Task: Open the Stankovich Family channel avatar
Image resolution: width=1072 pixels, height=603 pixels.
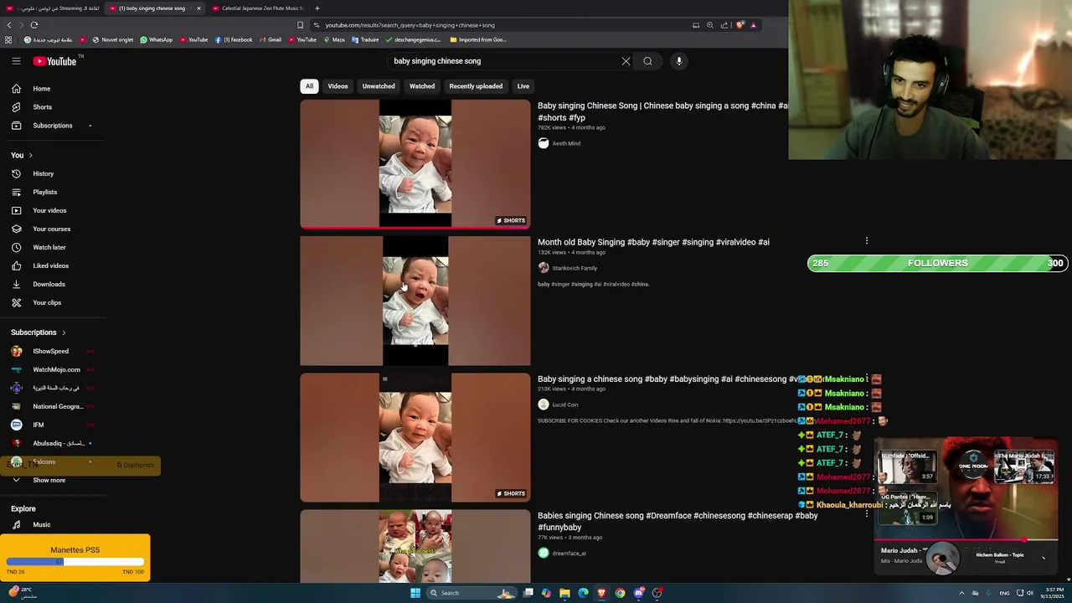Action: click(x=544, y=268)
